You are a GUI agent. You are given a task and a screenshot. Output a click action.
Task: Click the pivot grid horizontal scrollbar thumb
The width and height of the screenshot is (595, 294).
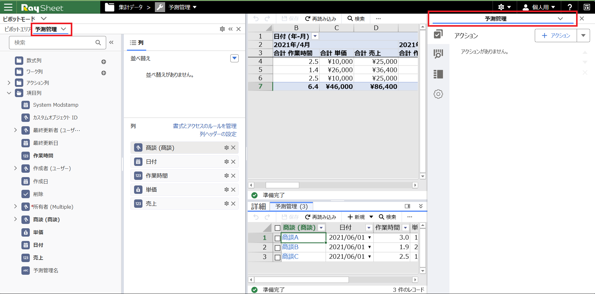coord(282,185)
